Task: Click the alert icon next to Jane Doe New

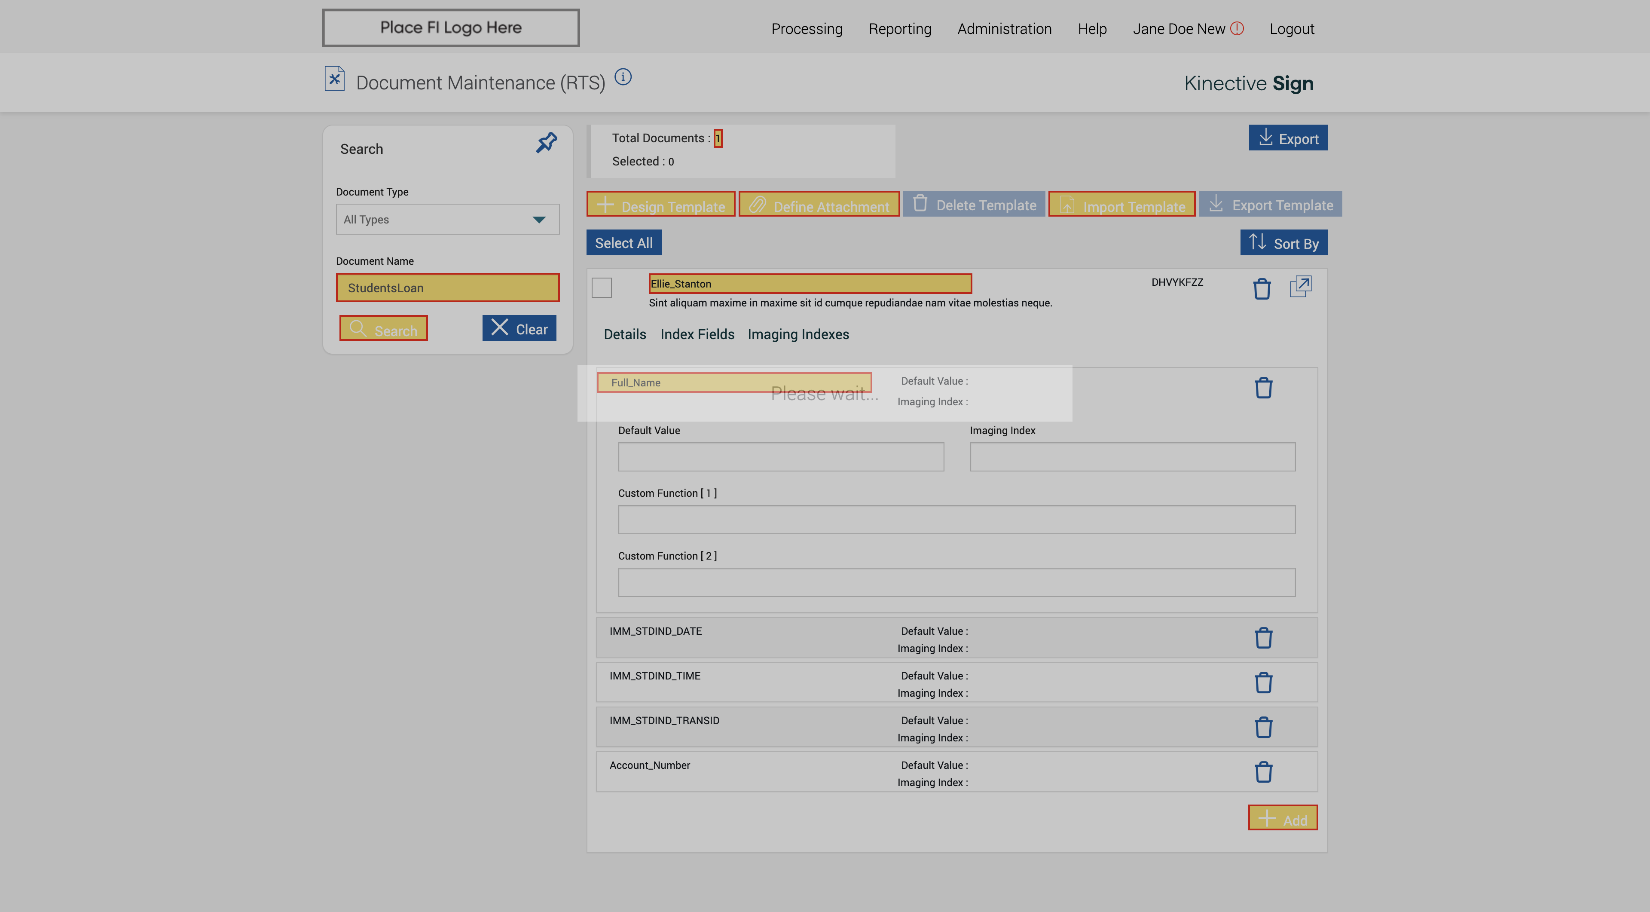Action: point(1237,28)
